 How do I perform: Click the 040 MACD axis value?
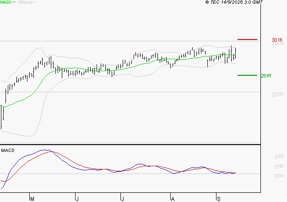[x=279, y=166]
